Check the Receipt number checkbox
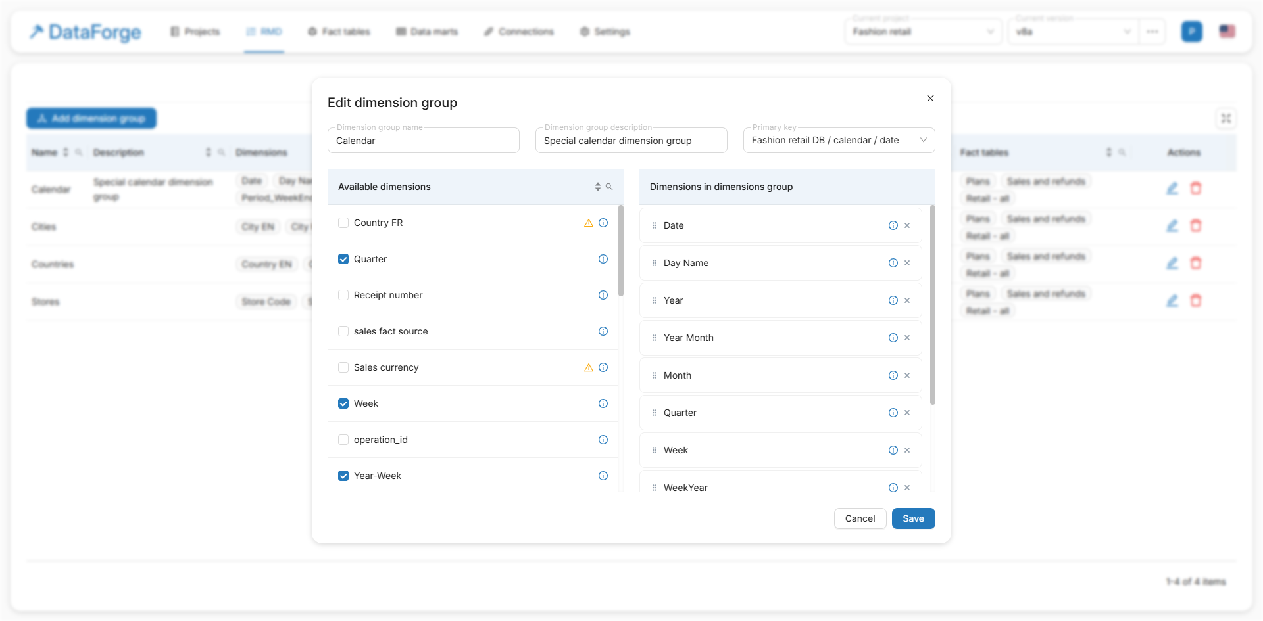Viewport: 1263px width, 621px height. tap(343, 295)
